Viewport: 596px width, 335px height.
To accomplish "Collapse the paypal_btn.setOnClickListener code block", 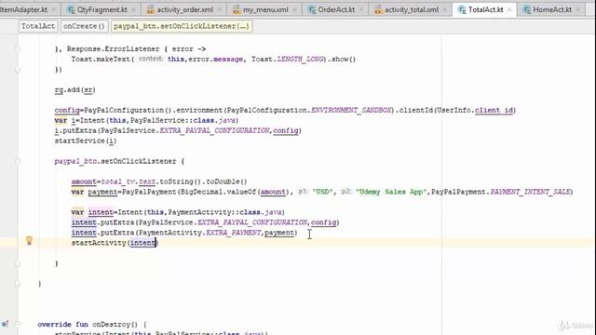I will [18, 161].
